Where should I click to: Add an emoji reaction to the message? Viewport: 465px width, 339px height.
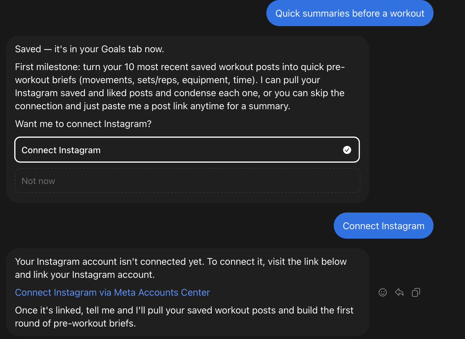[x=382, y=293]
